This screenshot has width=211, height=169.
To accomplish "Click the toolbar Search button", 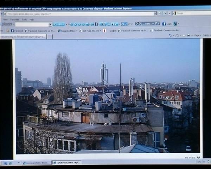I will (59, 24).
